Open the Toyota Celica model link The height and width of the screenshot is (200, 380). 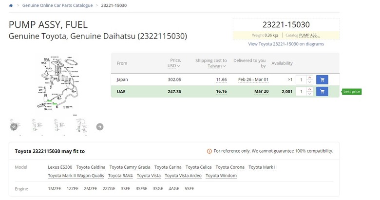tap(198, 167)
